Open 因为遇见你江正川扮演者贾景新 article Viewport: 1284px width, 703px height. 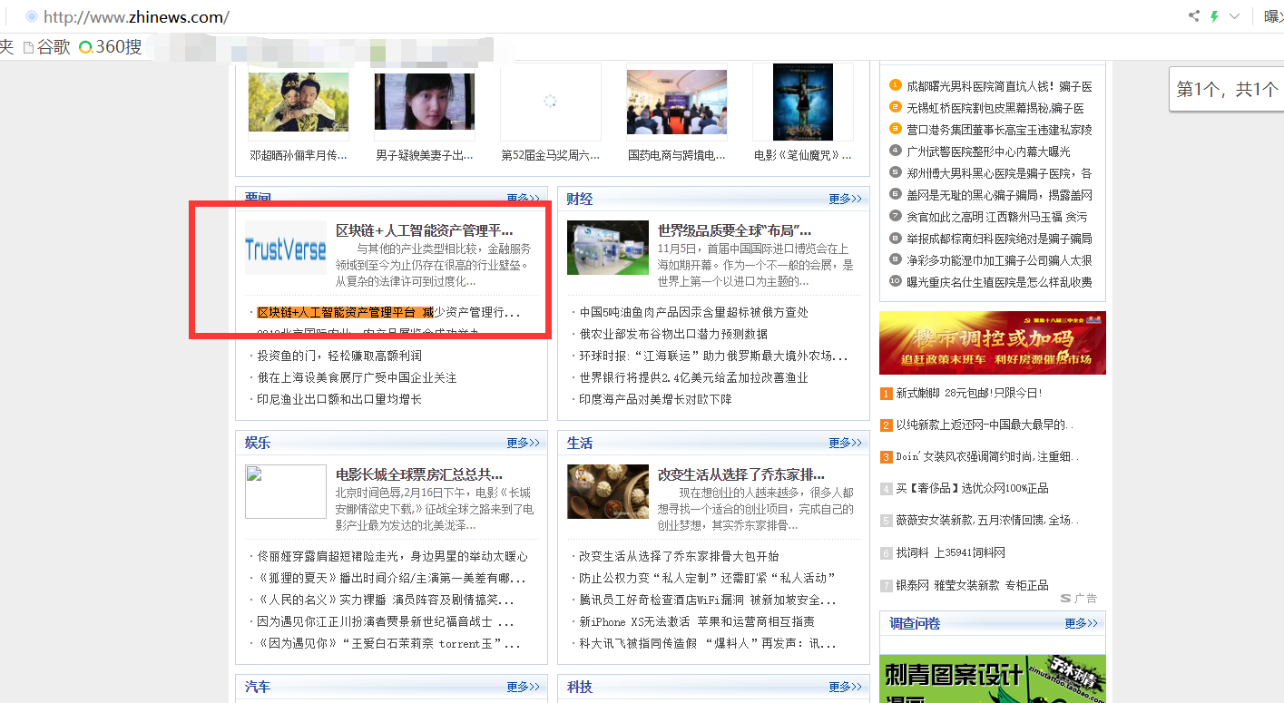[x=386, y=621]
